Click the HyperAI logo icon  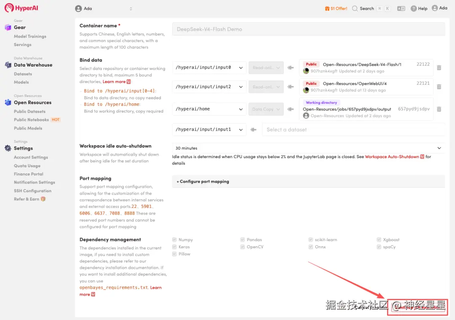(x=9, y=8)
